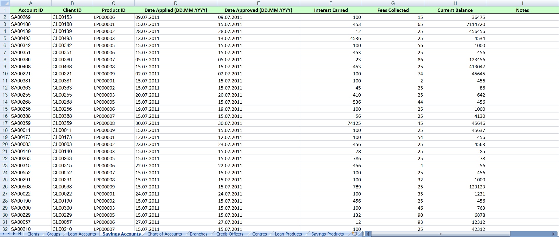Open the Savings Products sheet tab
559x237 pixels.
[327, 234]
